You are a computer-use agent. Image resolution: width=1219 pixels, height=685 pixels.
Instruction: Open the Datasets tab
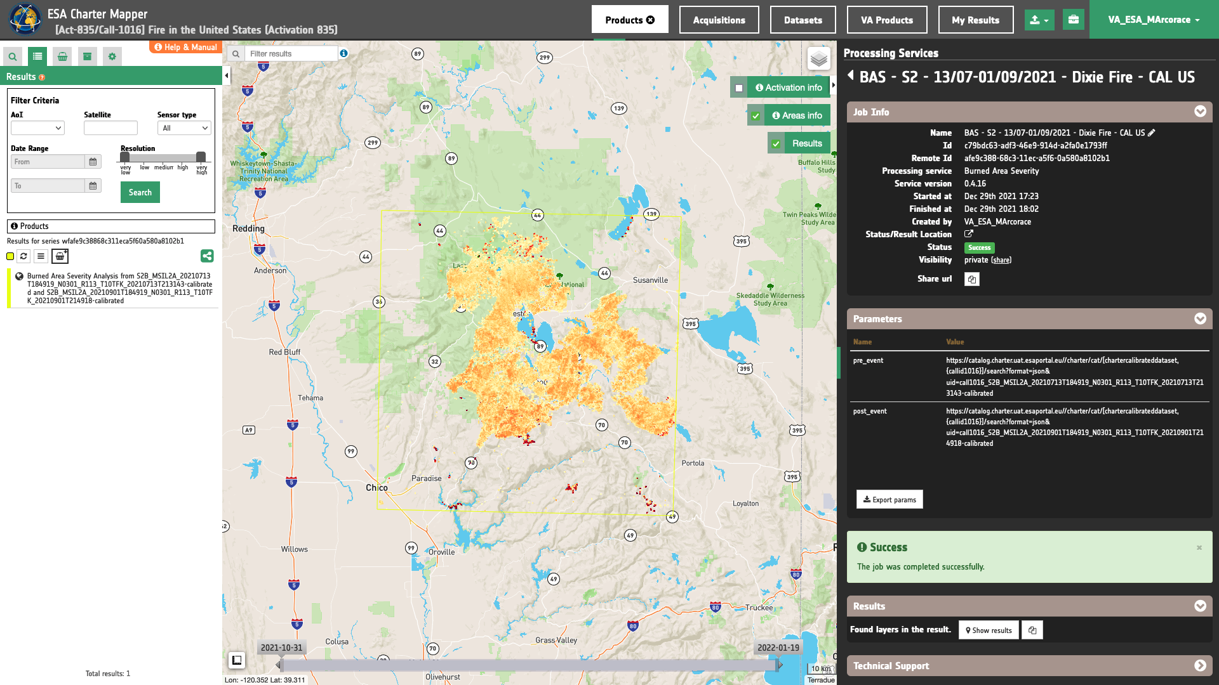[803, 20]
